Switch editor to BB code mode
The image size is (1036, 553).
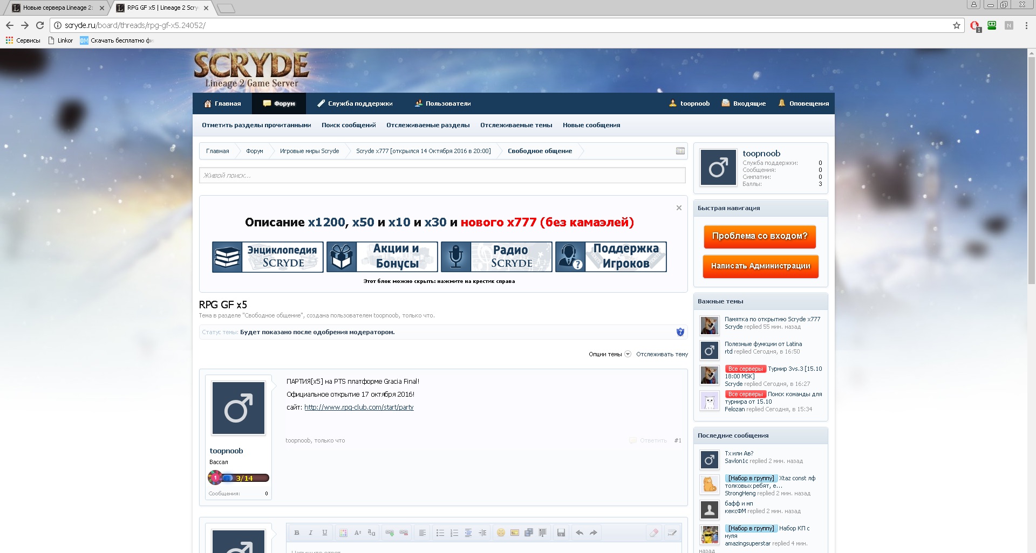[672, 533]
